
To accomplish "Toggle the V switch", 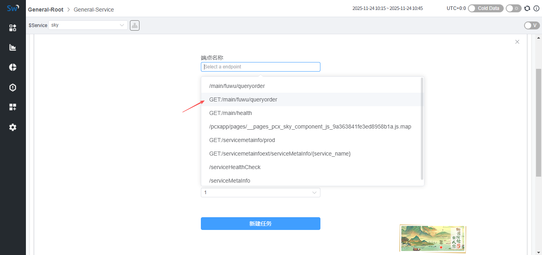I will pos(532,25).
